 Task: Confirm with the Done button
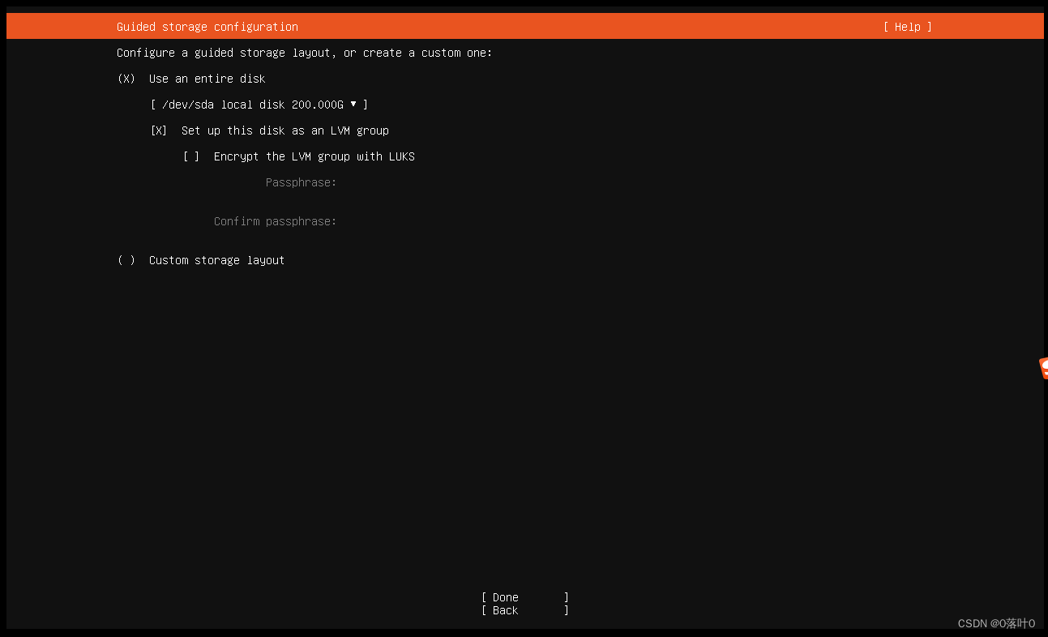pyautogui.click(x=525, y=597)
